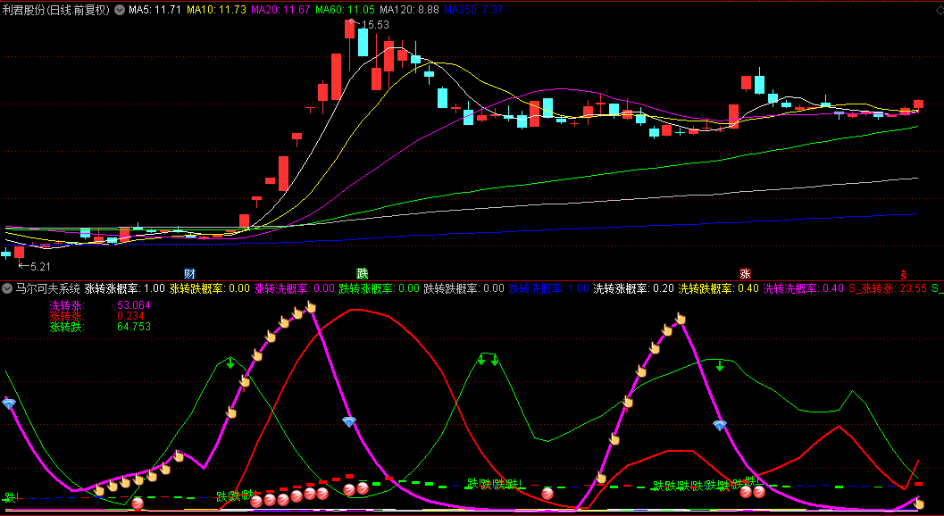Click the tallest red candlestick marked 15.53
This screenshot has width=944, height=516.
tap(350, 30)
